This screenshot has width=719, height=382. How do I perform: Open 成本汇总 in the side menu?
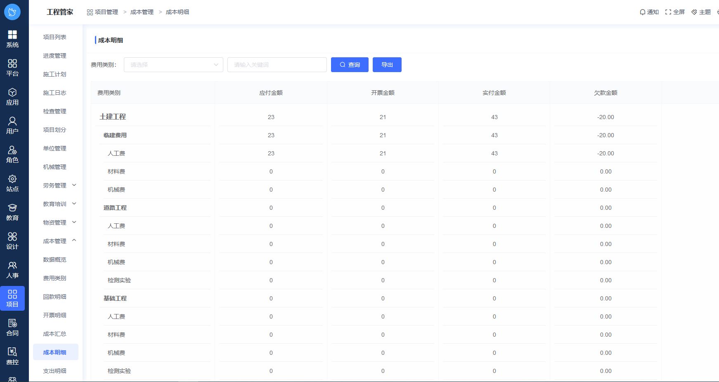[x=54, y=334]
